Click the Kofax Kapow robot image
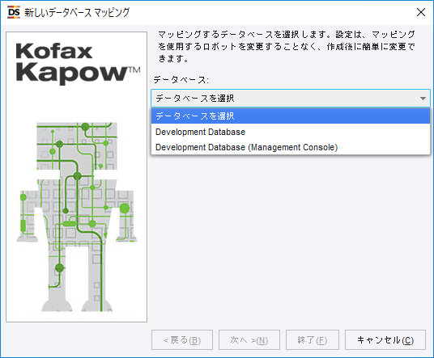This screenshot has height=358, width=434. click(76, 177)
